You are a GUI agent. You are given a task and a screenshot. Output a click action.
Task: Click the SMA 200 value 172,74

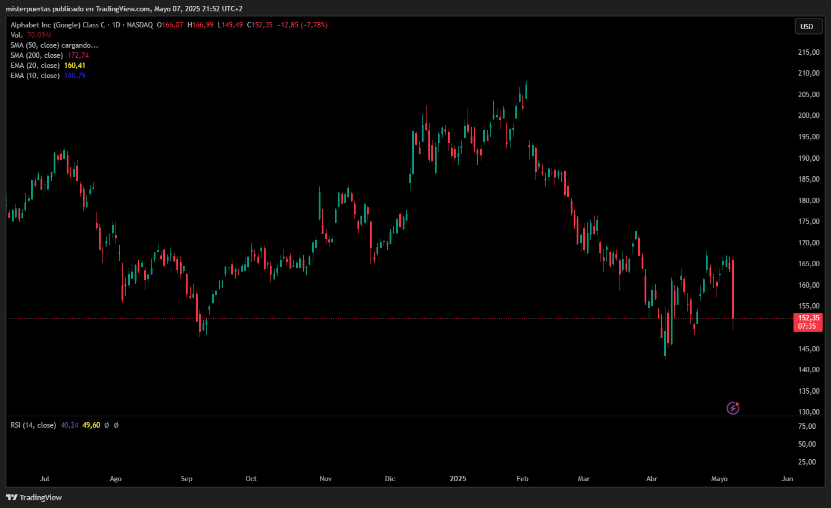pos(78,55)
